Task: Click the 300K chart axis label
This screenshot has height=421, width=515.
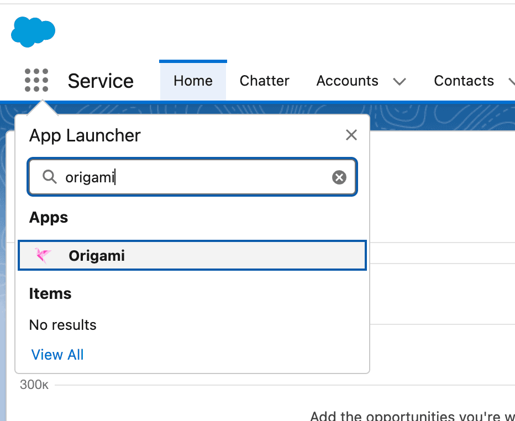Action: 34,385
